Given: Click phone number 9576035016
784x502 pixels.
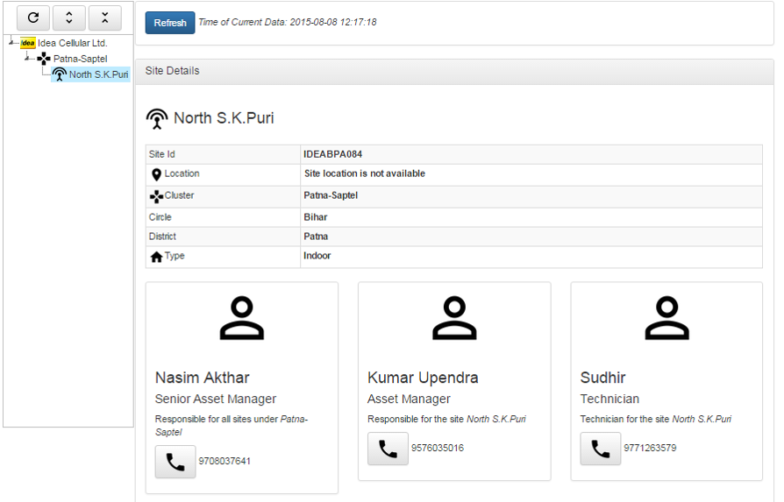Looking at the screenshot, I should tap(438, 448).
